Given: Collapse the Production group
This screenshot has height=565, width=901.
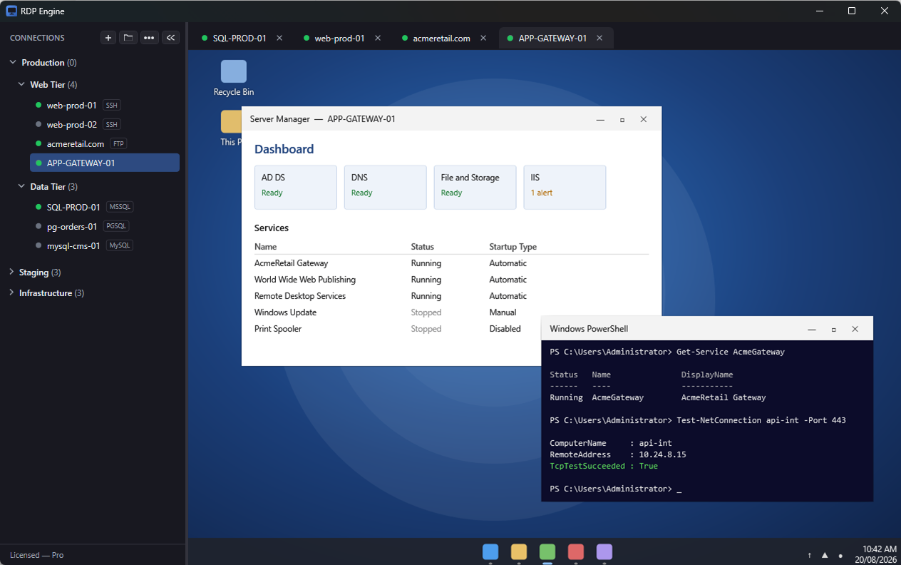Looking at the screenshot, I should (x=13, y=63).
